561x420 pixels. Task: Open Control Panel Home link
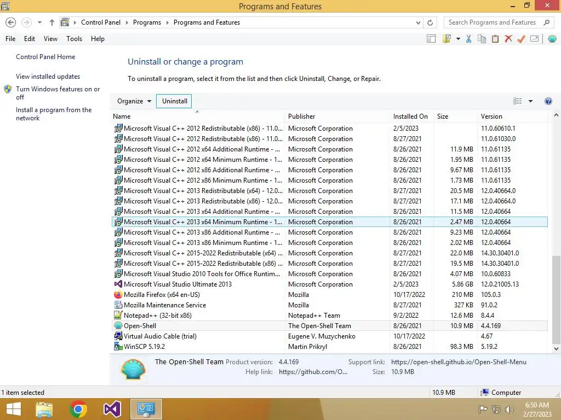point(45,57)
